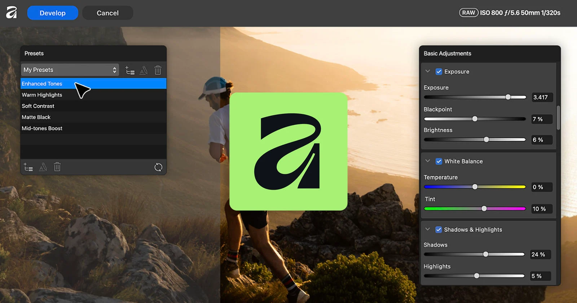Select the Enhanced Tones preset

[x=93, y=84]
